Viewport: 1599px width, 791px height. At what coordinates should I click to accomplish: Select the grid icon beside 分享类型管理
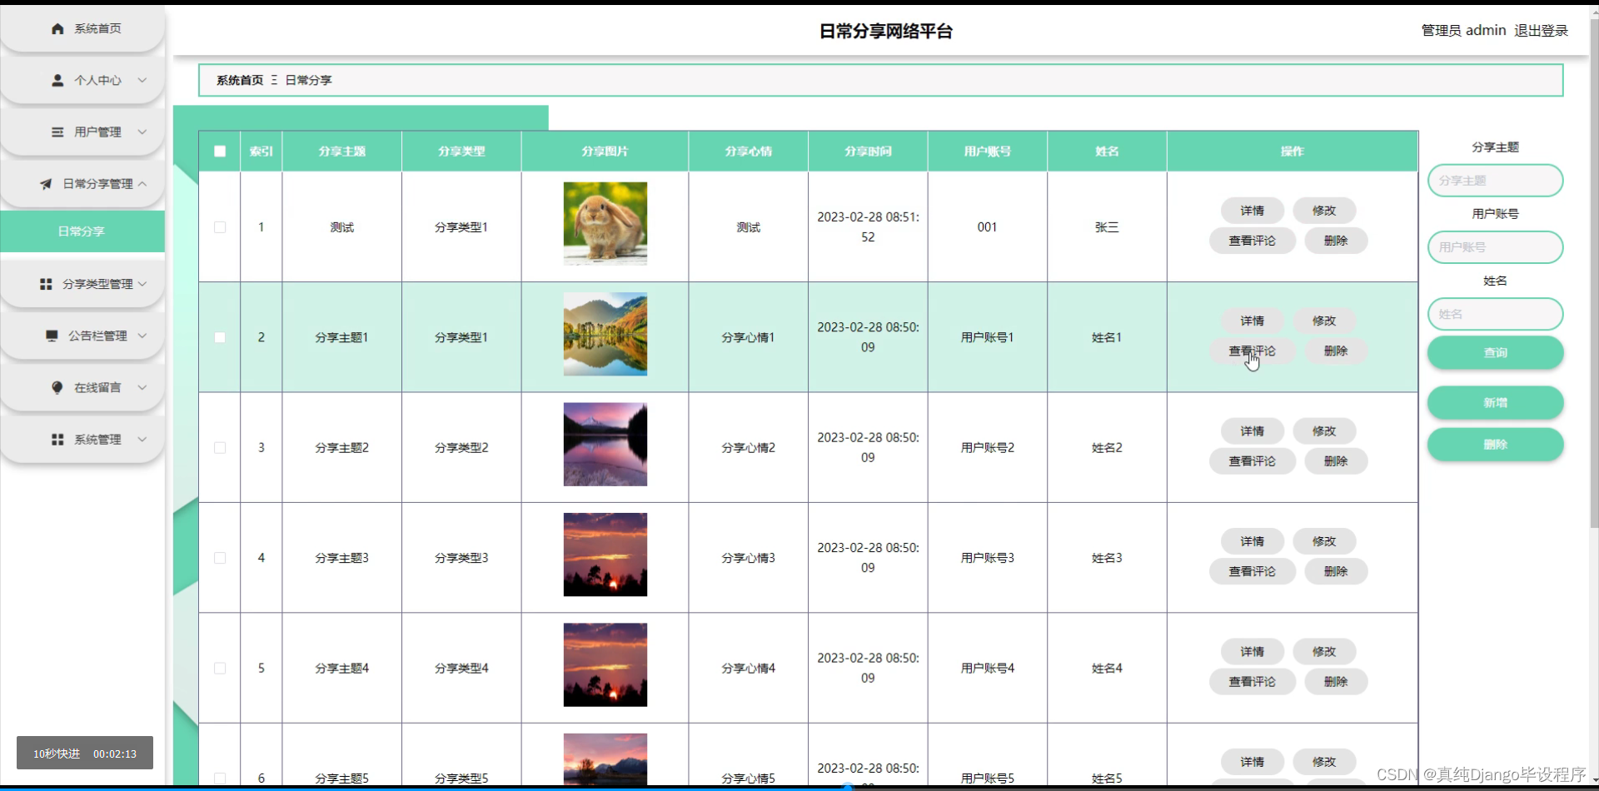(x=46, y=284)
